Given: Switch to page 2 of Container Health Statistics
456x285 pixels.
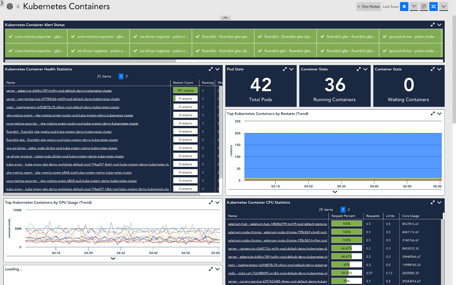Looking at the screenshot, I should [x=127, y=76].
